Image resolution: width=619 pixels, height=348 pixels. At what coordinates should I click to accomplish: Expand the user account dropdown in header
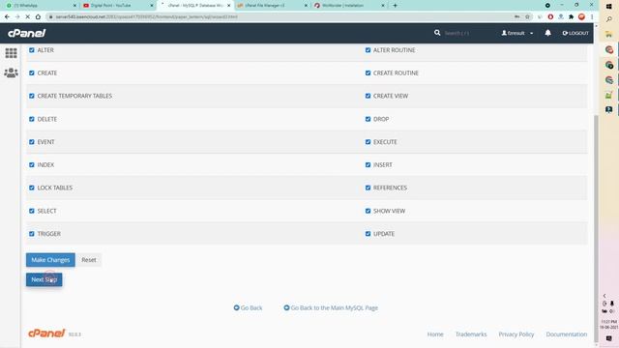click(x=517, y=33)
